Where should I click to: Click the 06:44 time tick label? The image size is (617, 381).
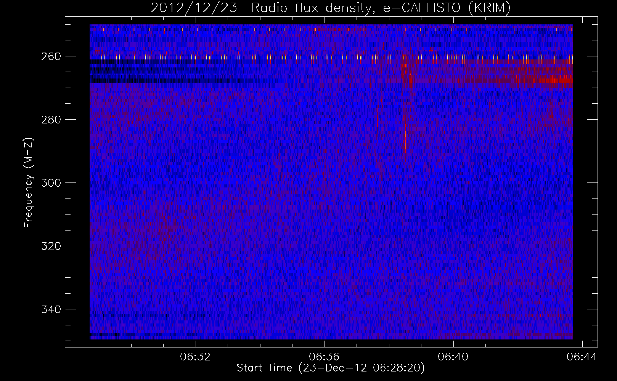click(x=582, y=357)
